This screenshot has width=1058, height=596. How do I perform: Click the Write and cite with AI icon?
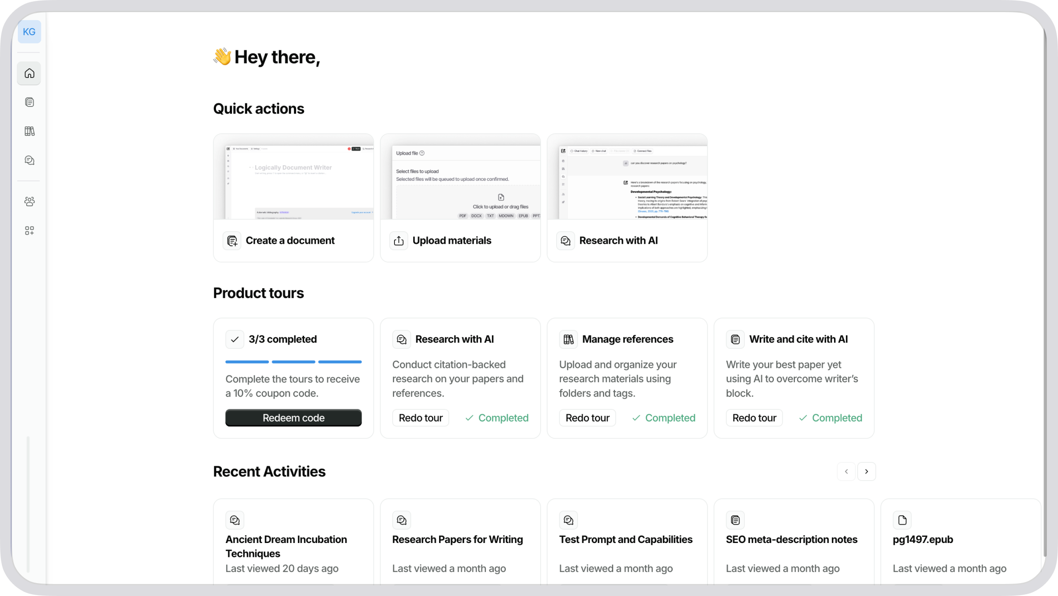[735, 339]
